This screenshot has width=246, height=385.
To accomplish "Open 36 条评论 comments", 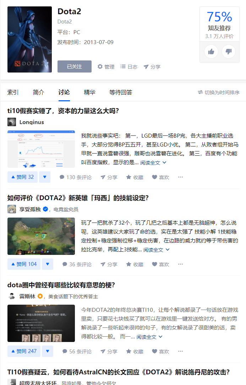I will pos(77,264).
